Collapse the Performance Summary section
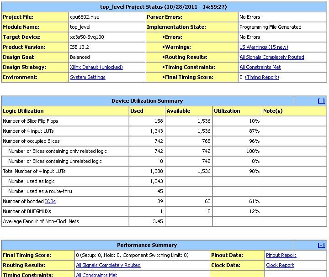The height and width of the screenshot is (277, 329). coord(321,245)
